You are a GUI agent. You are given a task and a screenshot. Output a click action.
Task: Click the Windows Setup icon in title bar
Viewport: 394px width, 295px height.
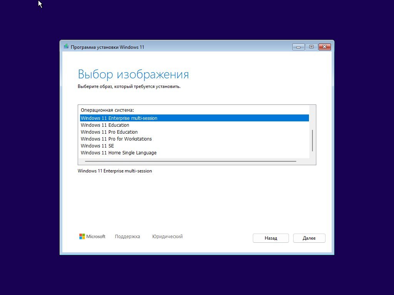coord(66,46)
